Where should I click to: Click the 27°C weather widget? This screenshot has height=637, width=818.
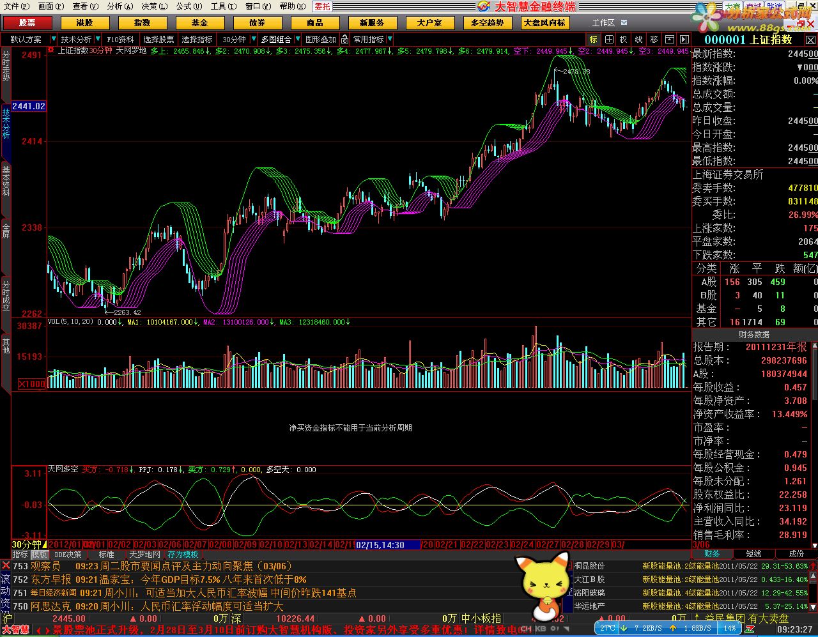[x=608, y=628]
